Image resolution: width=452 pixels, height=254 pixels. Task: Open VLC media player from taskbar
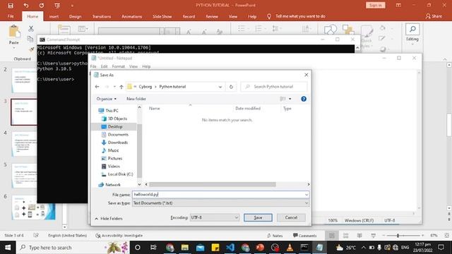[x=290, y=248]
